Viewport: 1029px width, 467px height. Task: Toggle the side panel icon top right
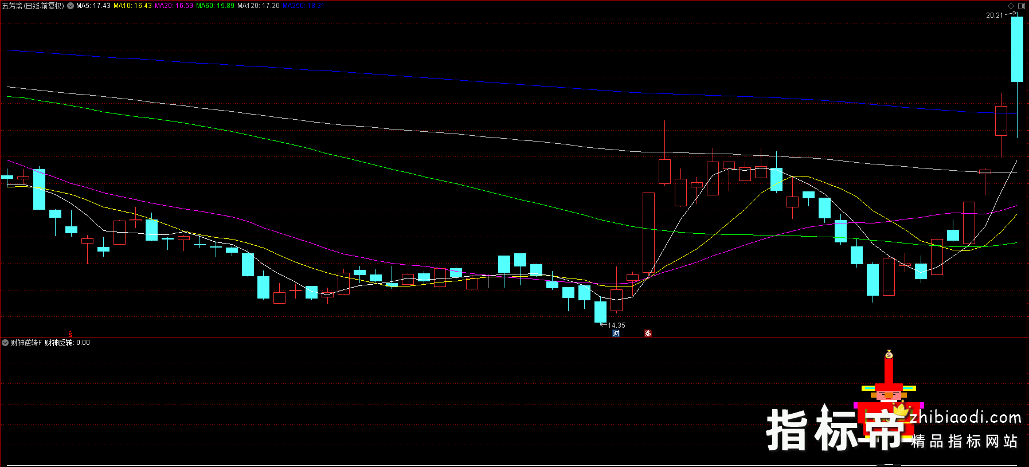click(x=1021, y=6)
